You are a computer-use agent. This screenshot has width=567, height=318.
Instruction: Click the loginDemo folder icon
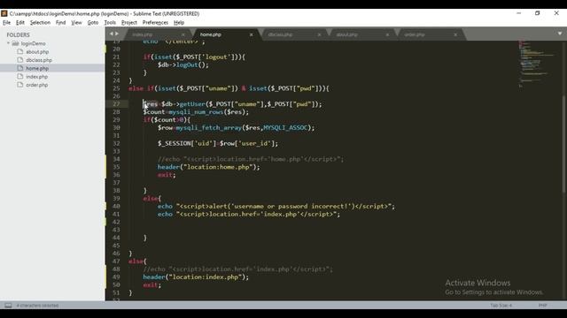[15, 43]
